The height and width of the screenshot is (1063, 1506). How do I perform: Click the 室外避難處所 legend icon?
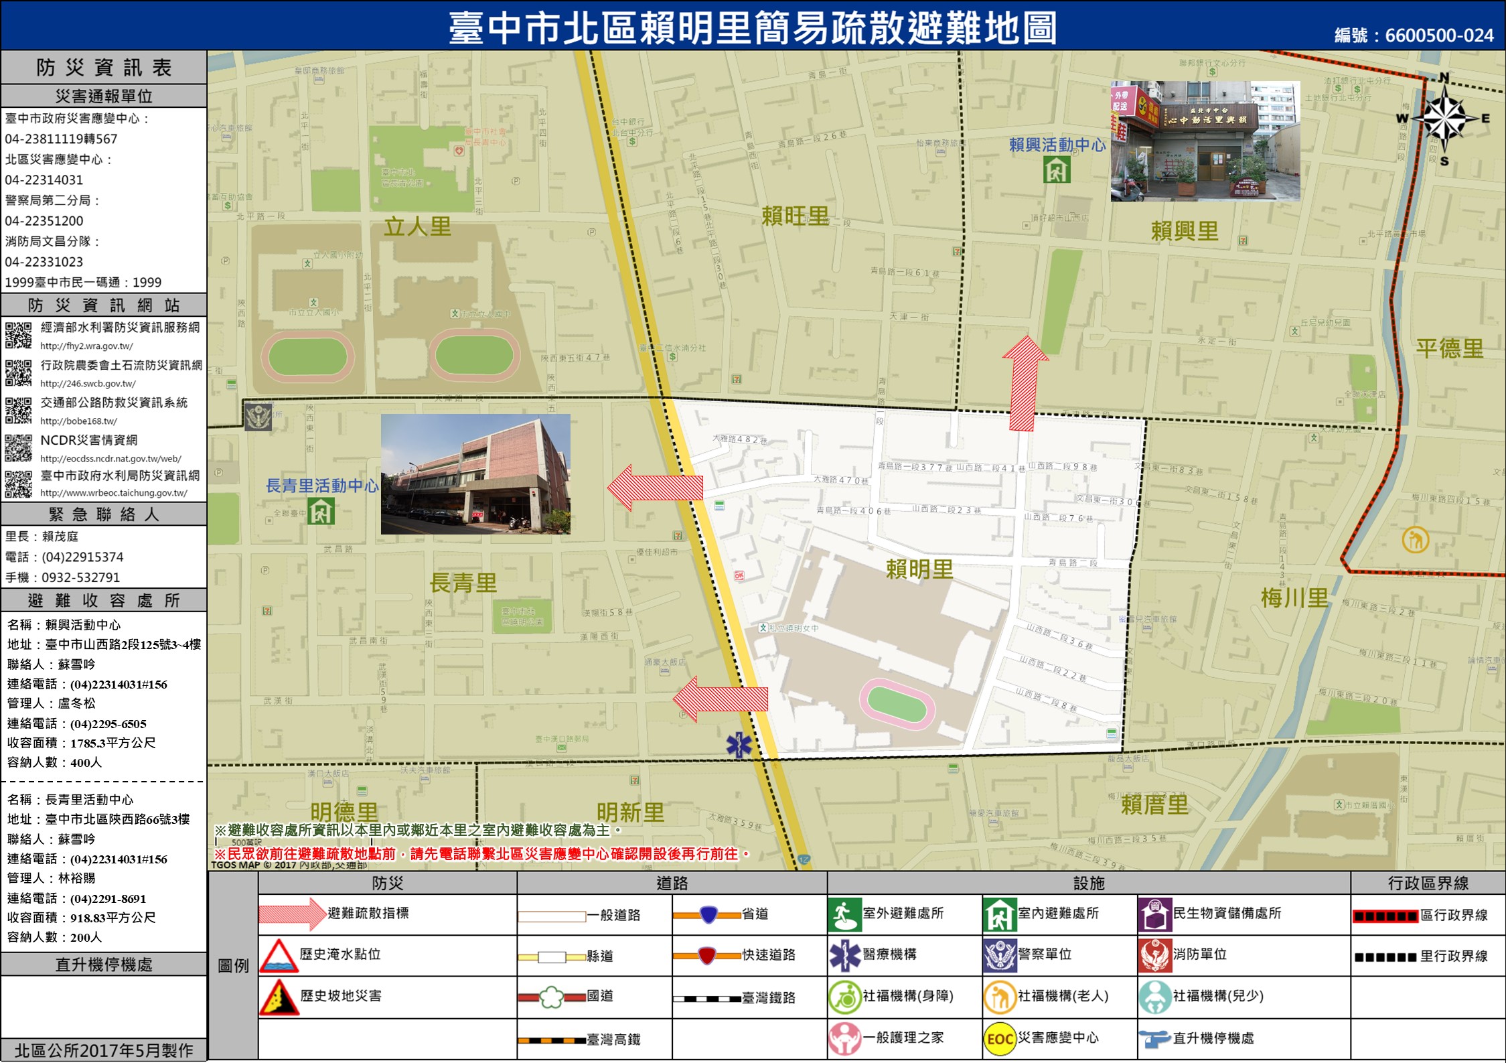click(x=845, y=914)
